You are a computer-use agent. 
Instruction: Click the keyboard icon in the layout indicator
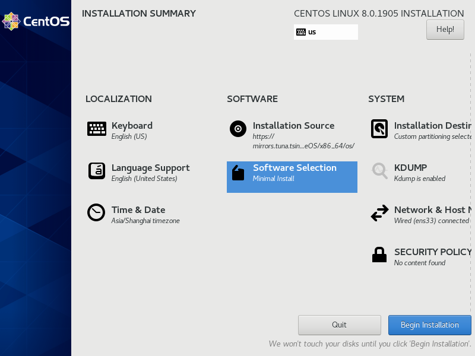(301, 32)
